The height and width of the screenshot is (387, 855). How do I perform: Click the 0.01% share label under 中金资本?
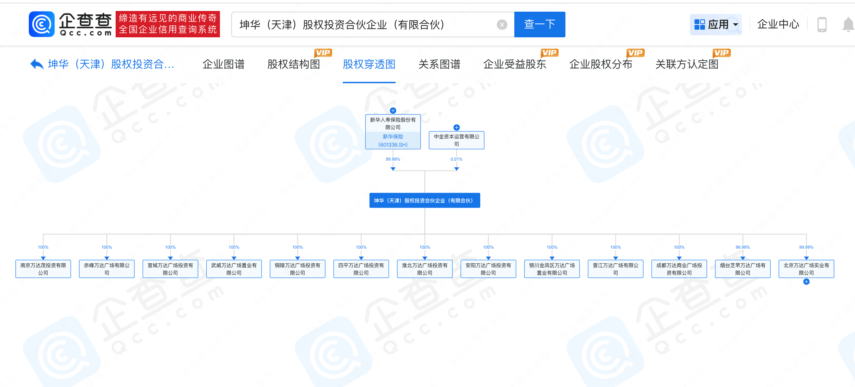pyautogui.click(x=456, y=159)
